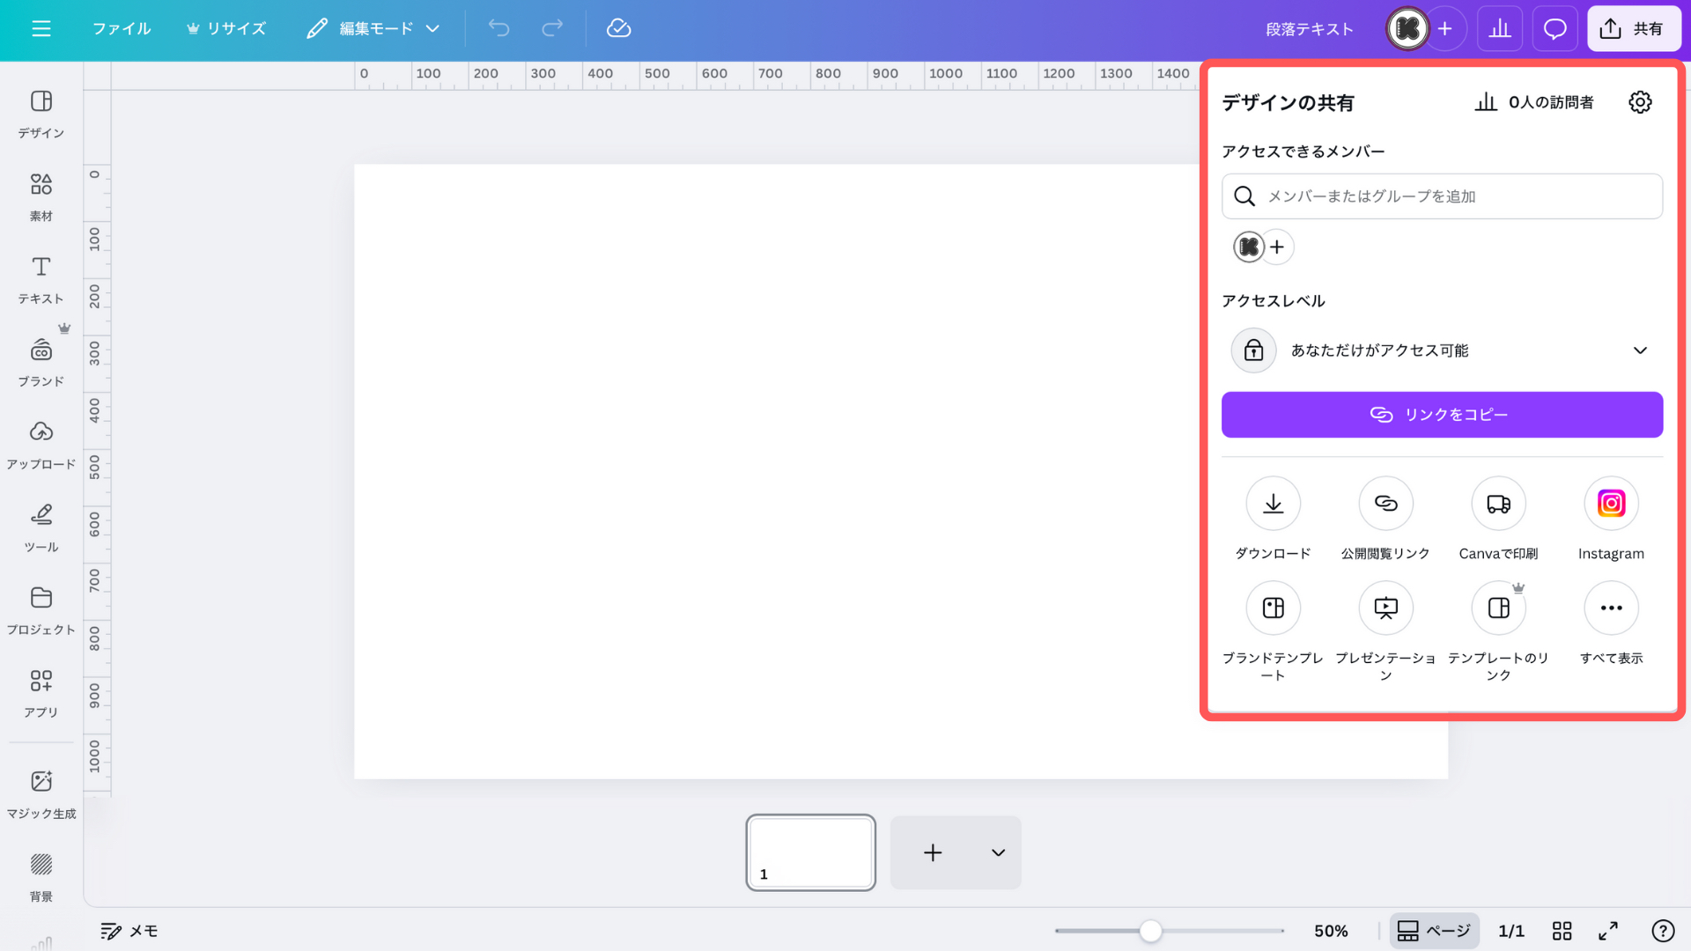Open the デザイン sidebar panel
This screenshot has width=1691, height=951.
(x=41, y=114)
